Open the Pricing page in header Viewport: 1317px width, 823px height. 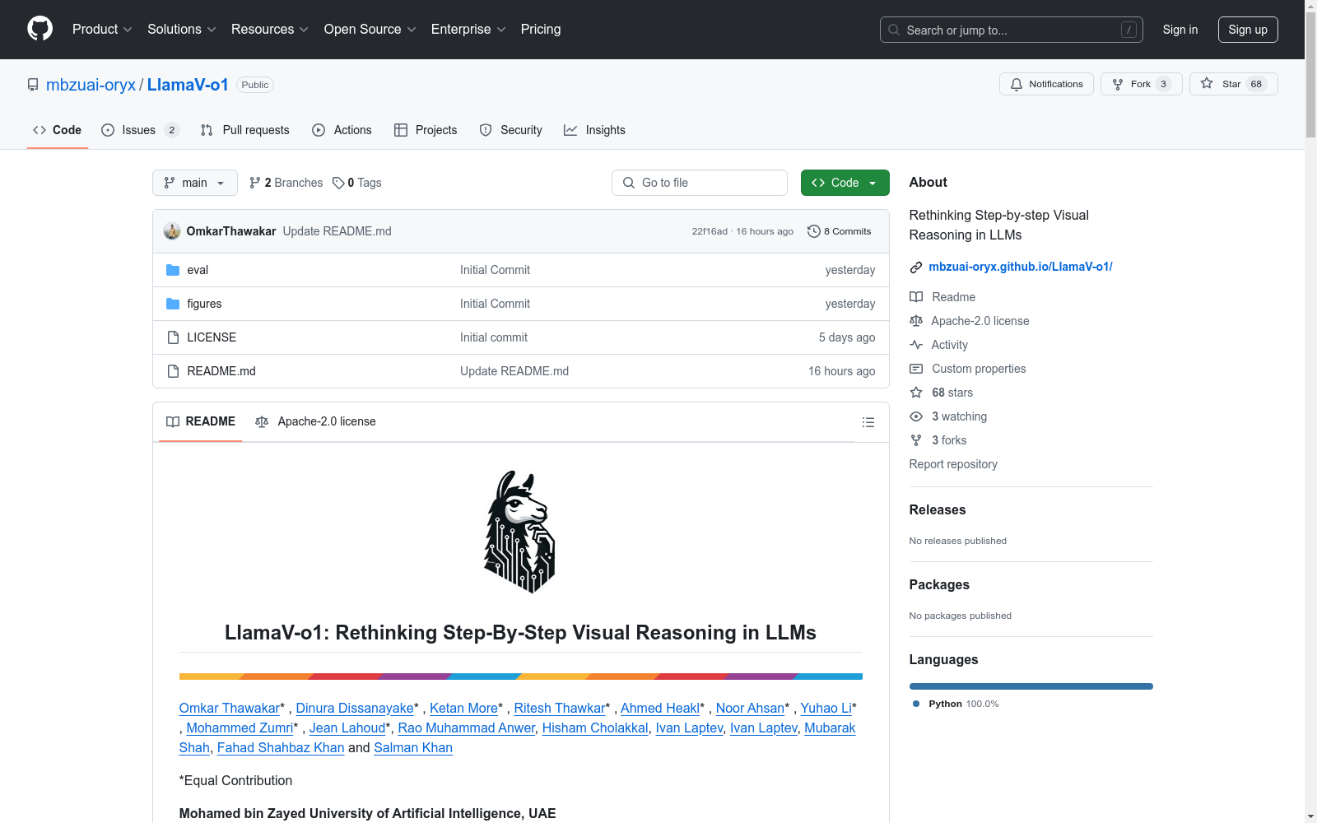[541, 29]
